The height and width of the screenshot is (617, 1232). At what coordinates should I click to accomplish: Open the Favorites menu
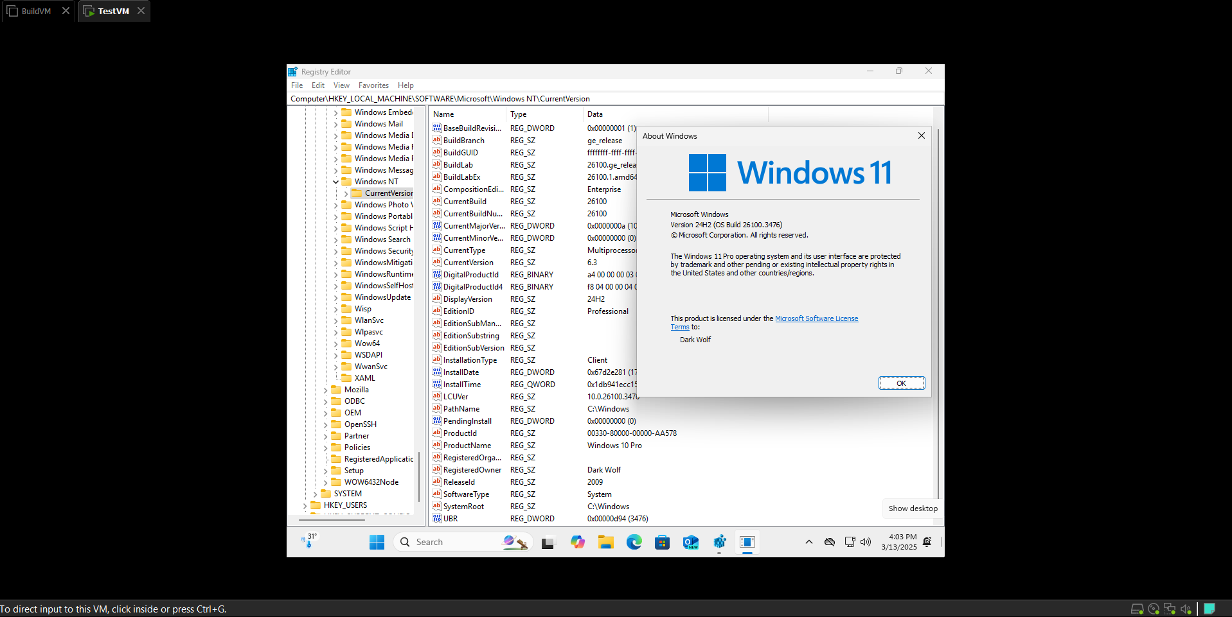point(373,85)
